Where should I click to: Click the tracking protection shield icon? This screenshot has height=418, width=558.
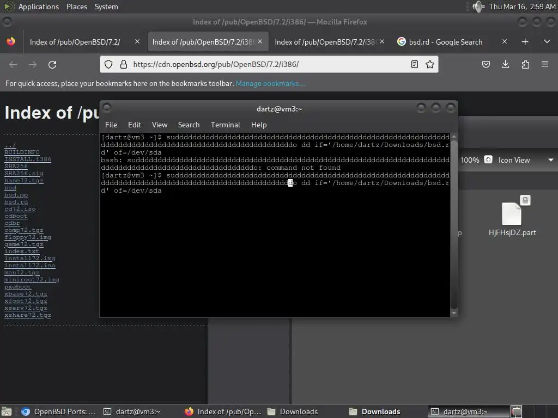pos(108,64)
